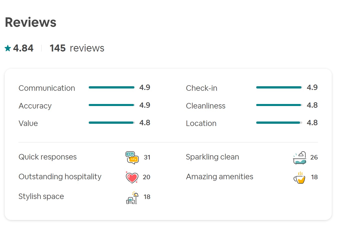Click the teal star rating icon
The height and width of the screenshot is (232, 344).
point(8,48)
